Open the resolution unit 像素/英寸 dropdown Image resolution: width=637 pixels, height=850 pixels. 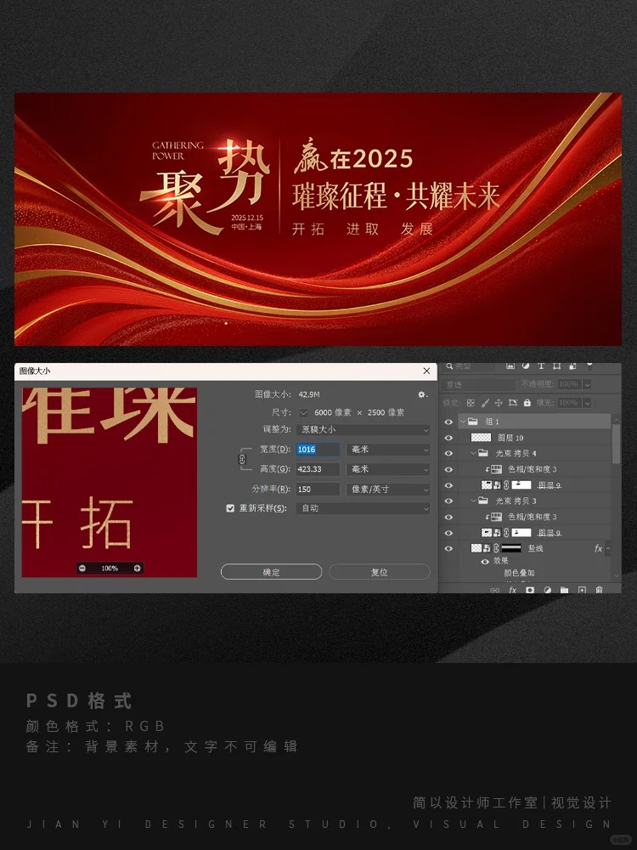(388, 490)
